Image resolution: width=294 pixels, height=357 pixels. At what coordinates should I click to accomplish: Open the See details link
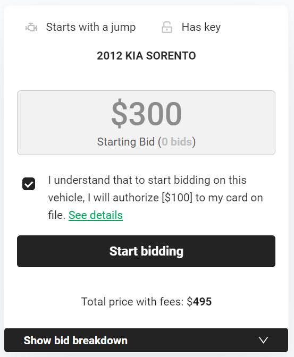(x=96, y=215)
